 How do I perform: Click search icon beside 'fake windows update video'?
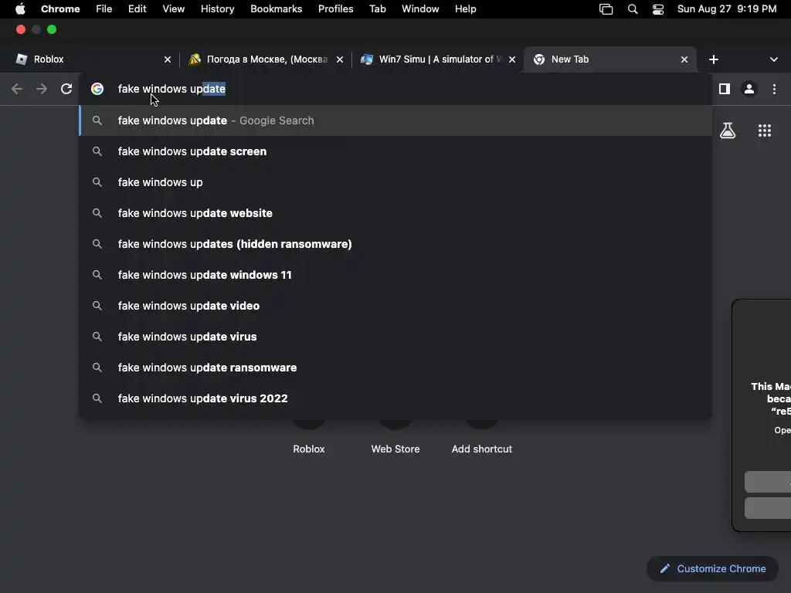point(97,306)
